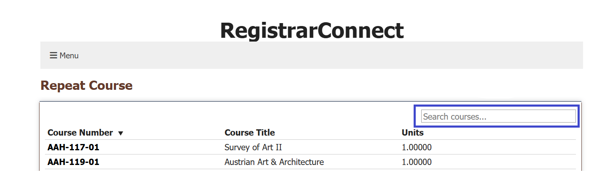Open the hamburger Menu icon
The image size is (607, 191).
pyautogui.click(x=53, y=55)
